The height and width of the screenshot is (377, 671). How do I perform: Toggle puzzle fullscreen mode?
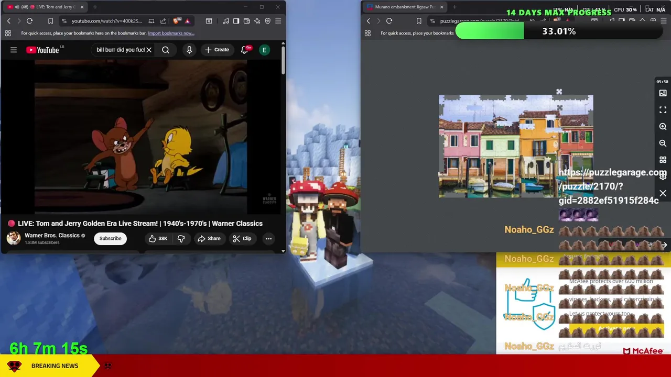663,110
